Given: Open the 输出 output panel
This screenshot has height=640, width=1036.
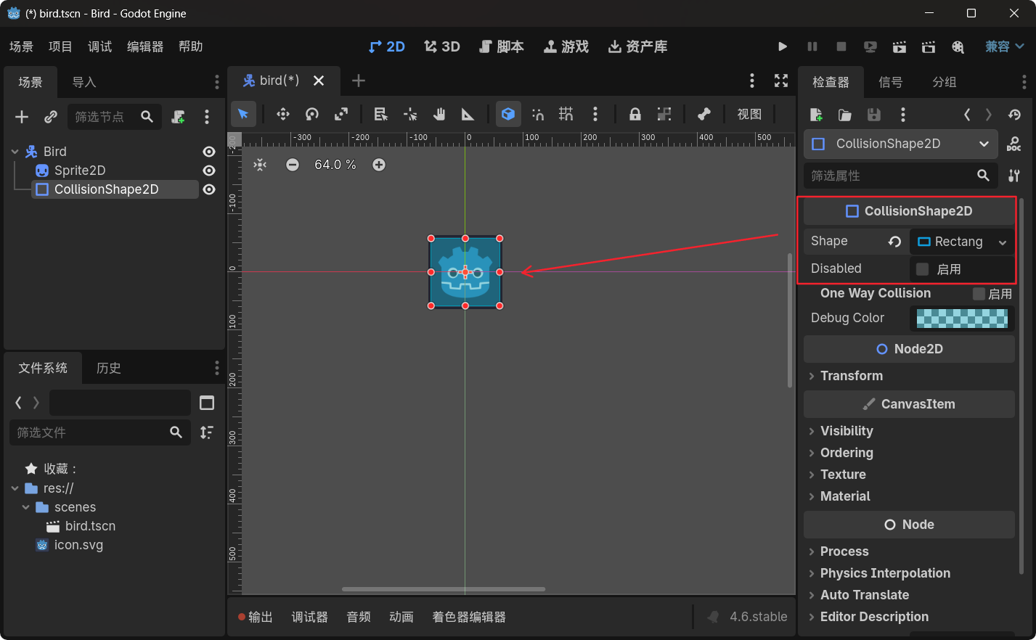Looking at the screenshot, I should (x=256, y=617).
